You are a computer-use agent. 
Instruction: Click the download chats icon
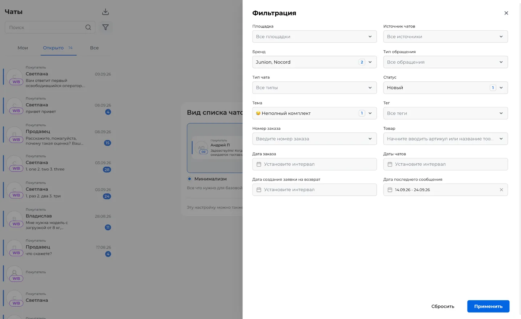tap(105, 12)
